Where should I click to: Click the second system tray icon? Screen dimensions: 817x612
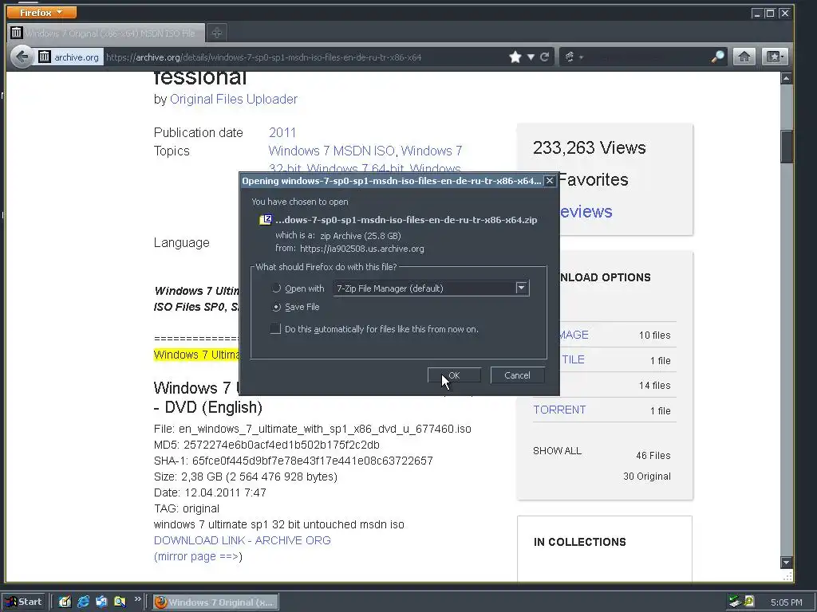[x=749, y=601]
